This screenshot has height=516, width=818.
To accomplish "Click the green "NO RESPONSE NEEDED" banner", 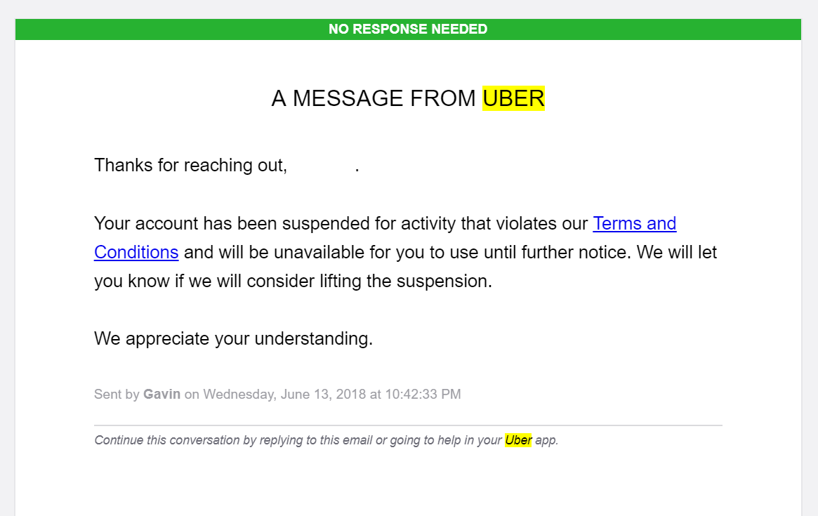I will (x=408, y=29).
